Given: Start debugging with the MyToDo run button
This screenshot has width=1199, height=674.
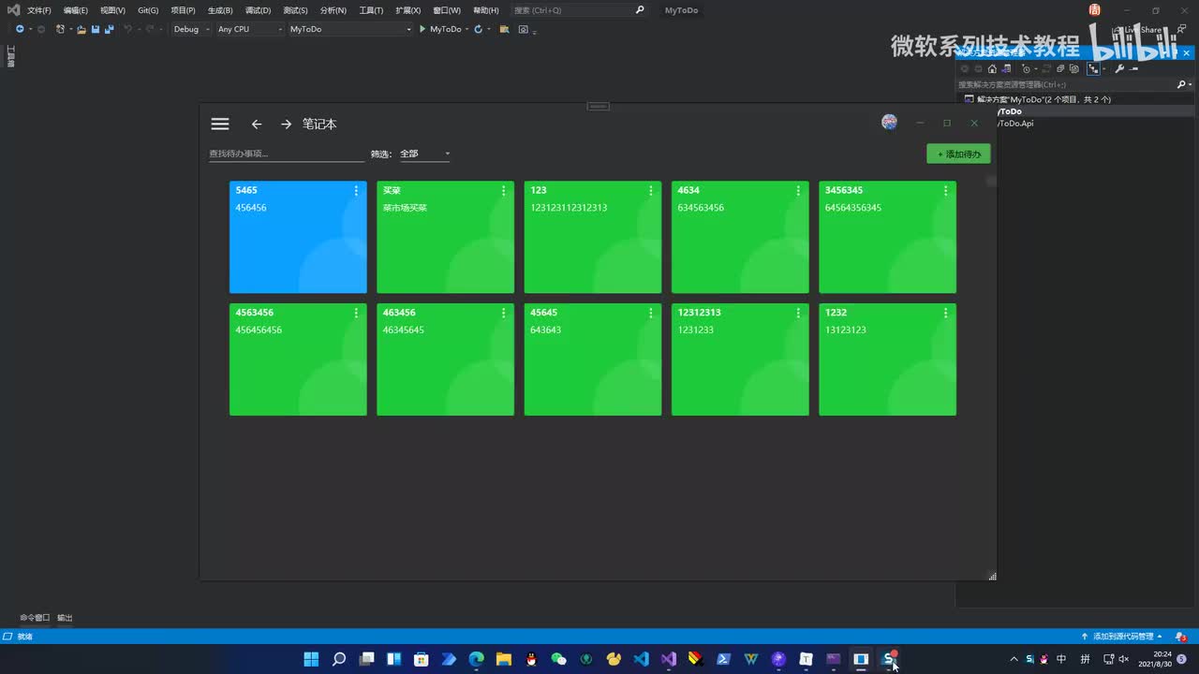Looking at the screenshot, I should [440, 29].
